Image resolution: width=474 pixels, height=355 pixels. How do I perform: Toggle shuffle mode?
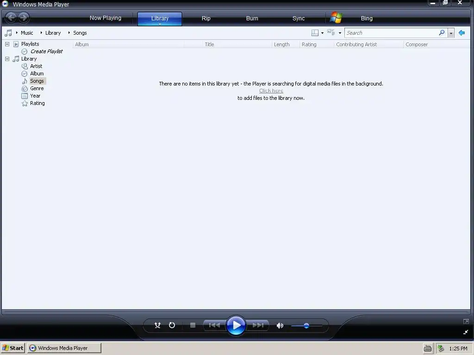tap(157, 325)
